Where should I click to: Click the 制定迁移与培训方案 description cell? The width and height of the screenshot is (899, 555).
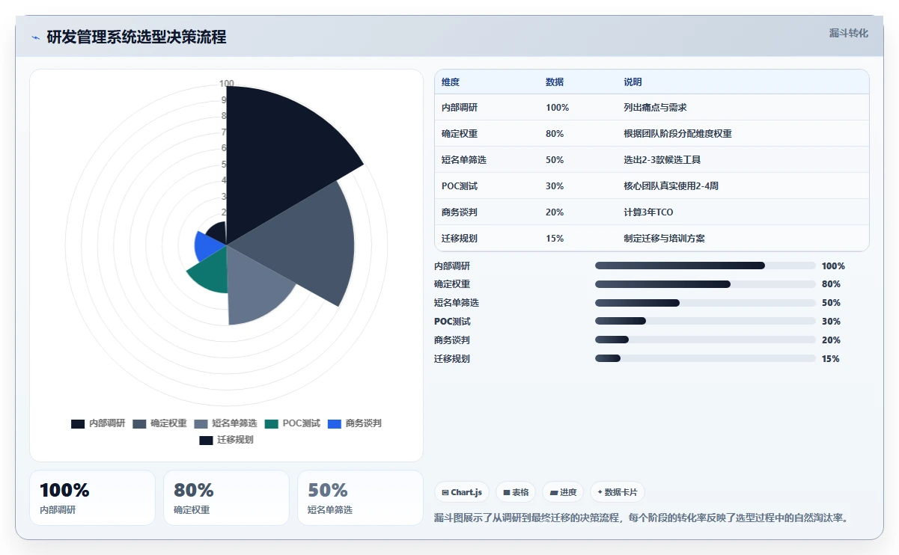click(664, 239)
